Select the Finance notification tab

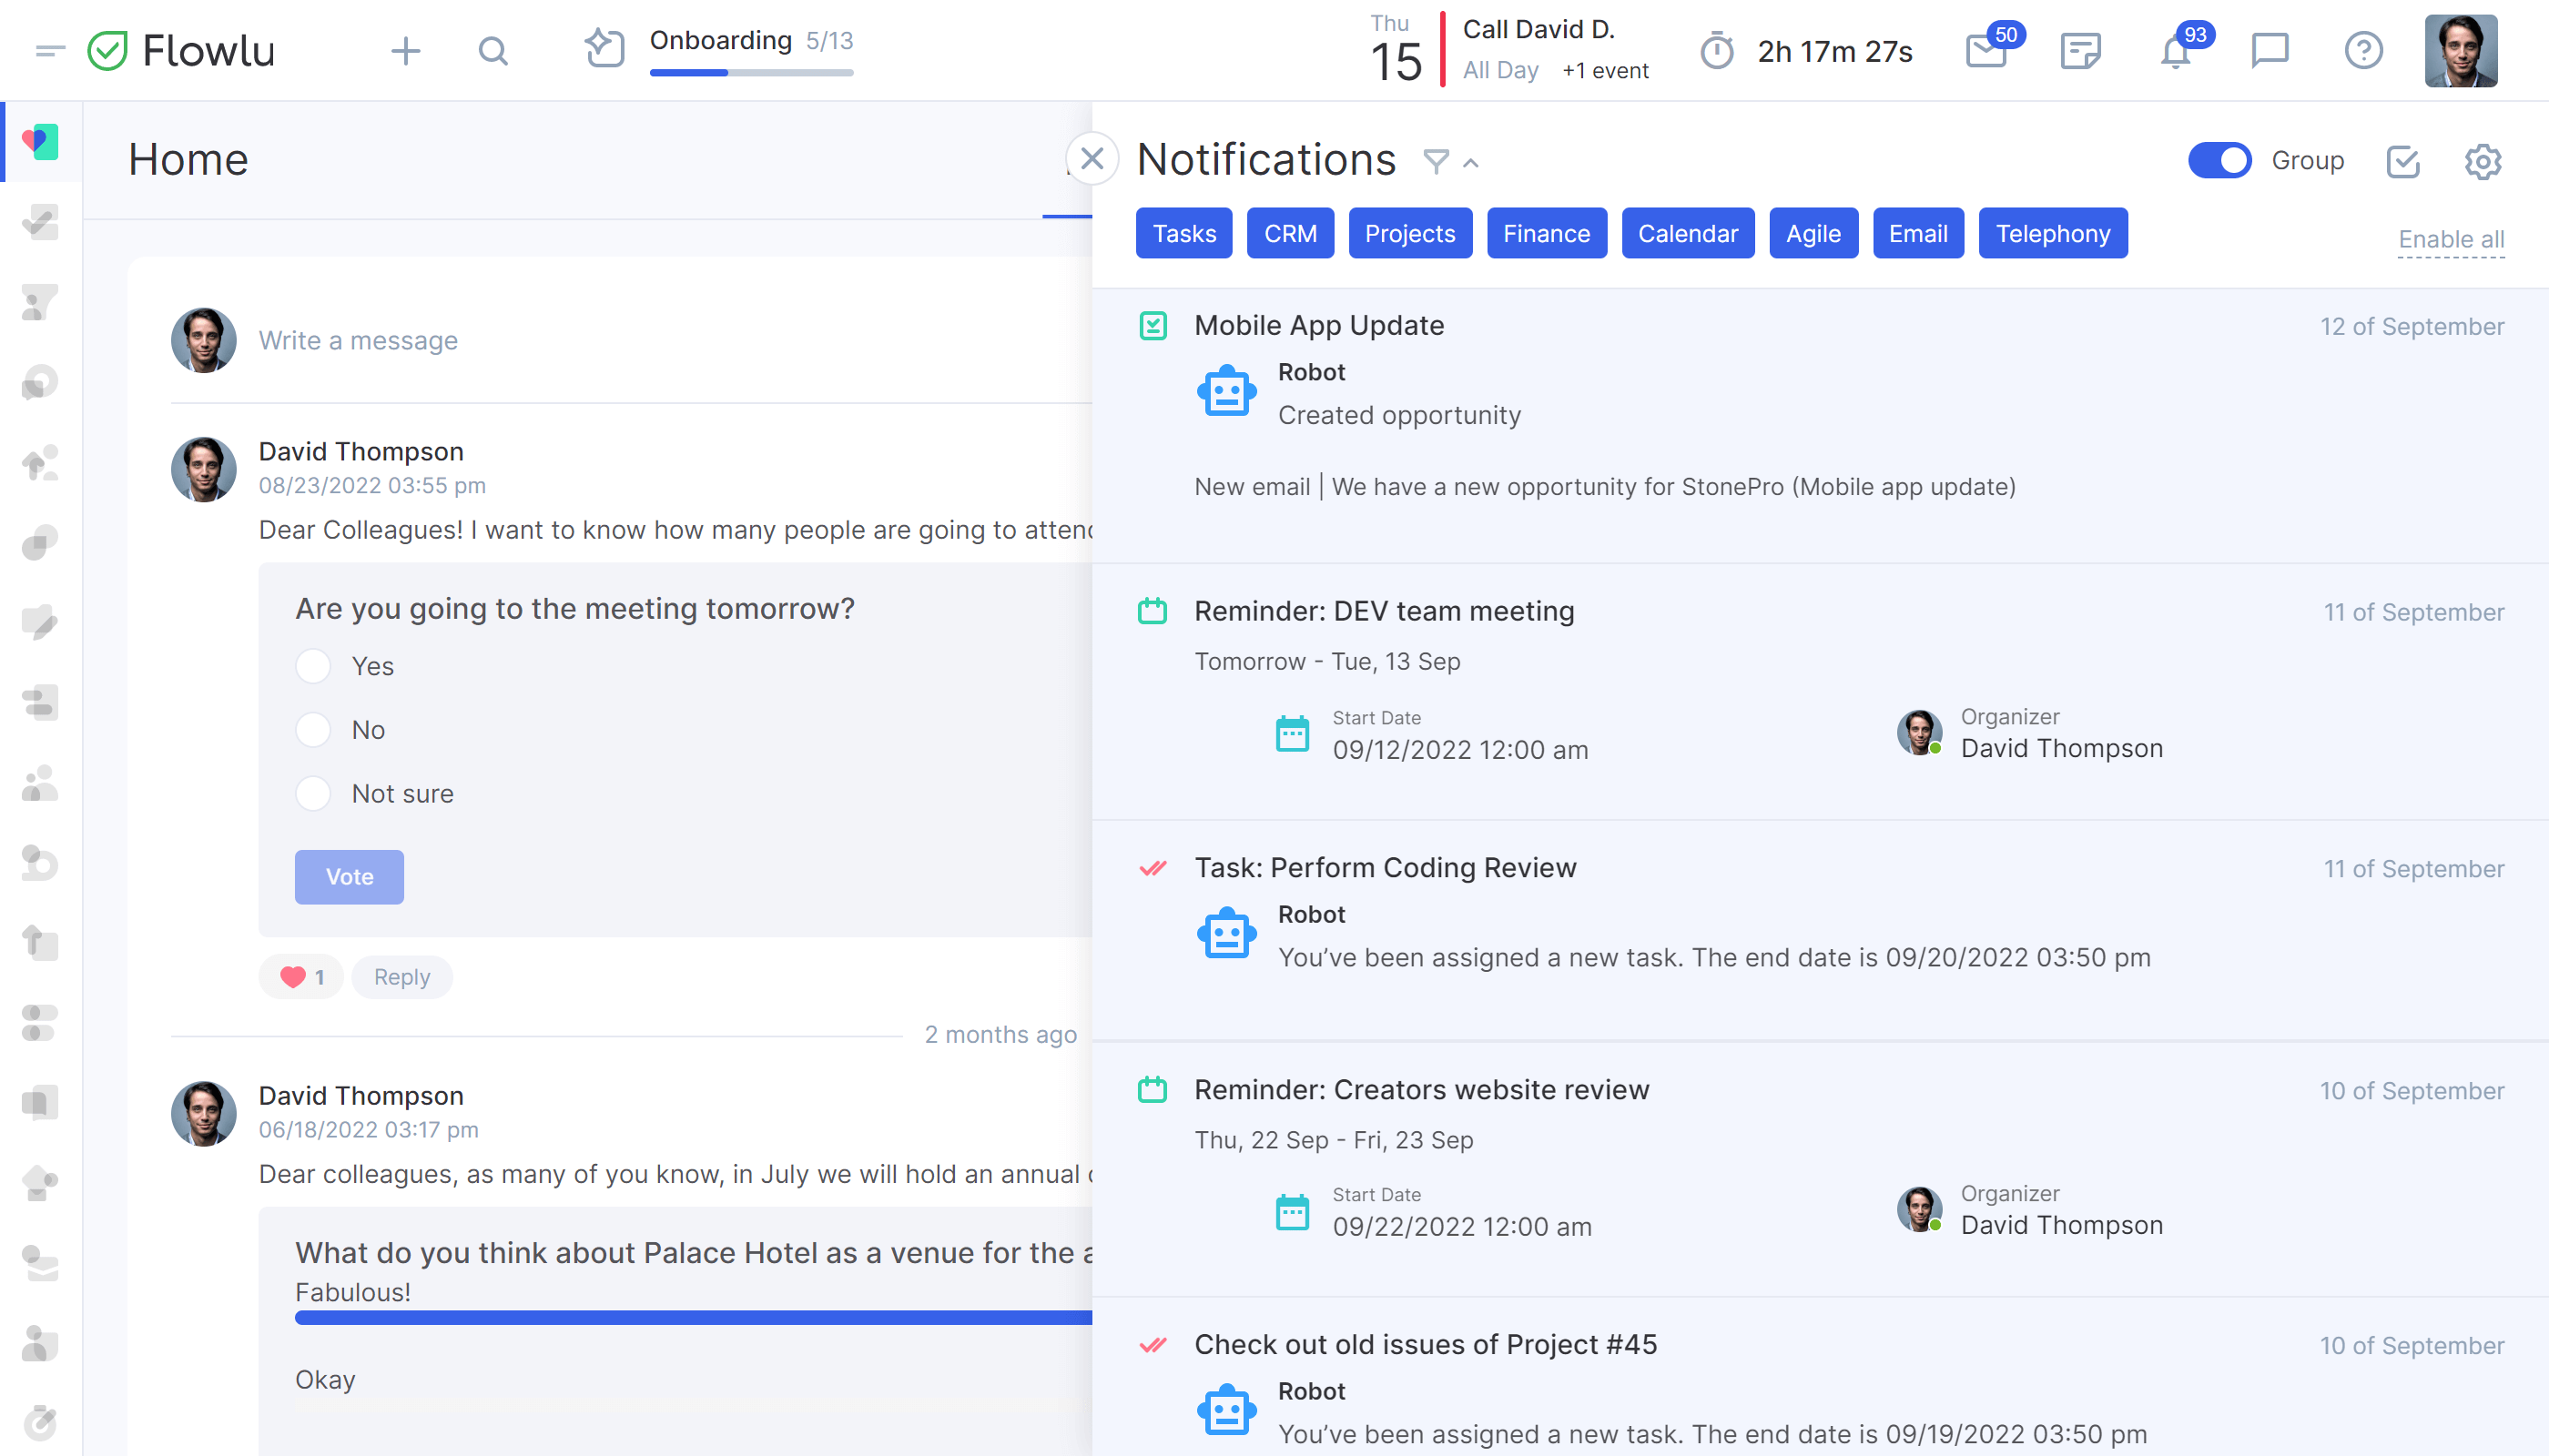tap(1546, 233)
